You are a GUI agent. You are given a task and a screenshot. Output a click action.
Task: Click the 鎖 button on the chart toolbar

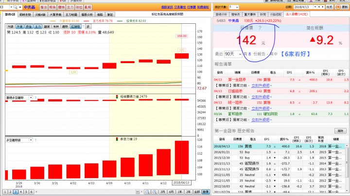88,27
